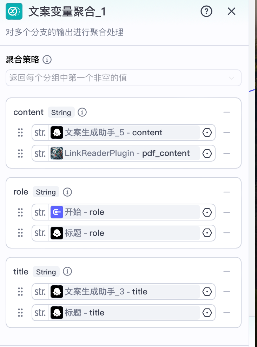
Task: Select the 文案生成助手_5 - content variable field
Action: (x=124, y=132)
